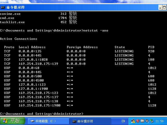Image resolution: width=167 pixels, height=125 pixels.
Task: Click the local address 169.254.210.175:123
Action: click(x=38, y=93)
